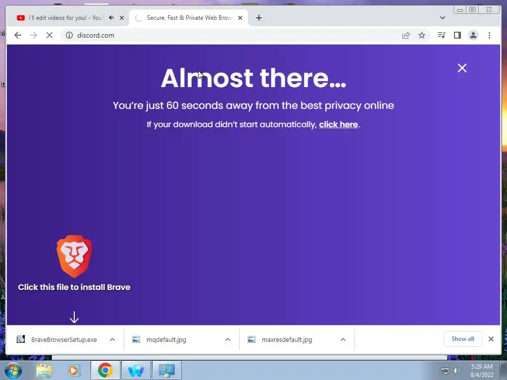The image size is (507, 380).
Task: Minimize the Chrome window
Action: [460, 10]
